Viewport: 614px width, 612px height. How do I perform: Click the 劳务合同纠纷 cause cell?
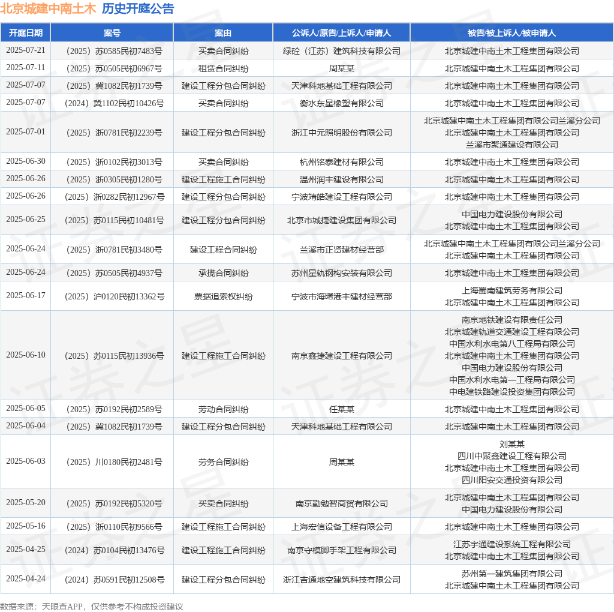pyautogui.click(x=223, y=463)
